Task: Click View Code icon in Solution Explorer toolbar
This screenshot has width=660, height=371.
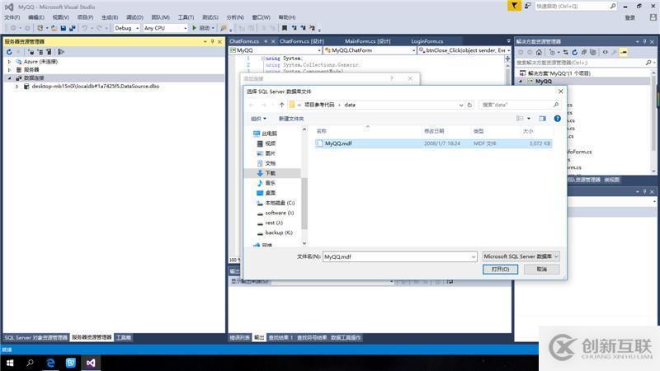Action: pyautogui.click(x=606, y=52)
